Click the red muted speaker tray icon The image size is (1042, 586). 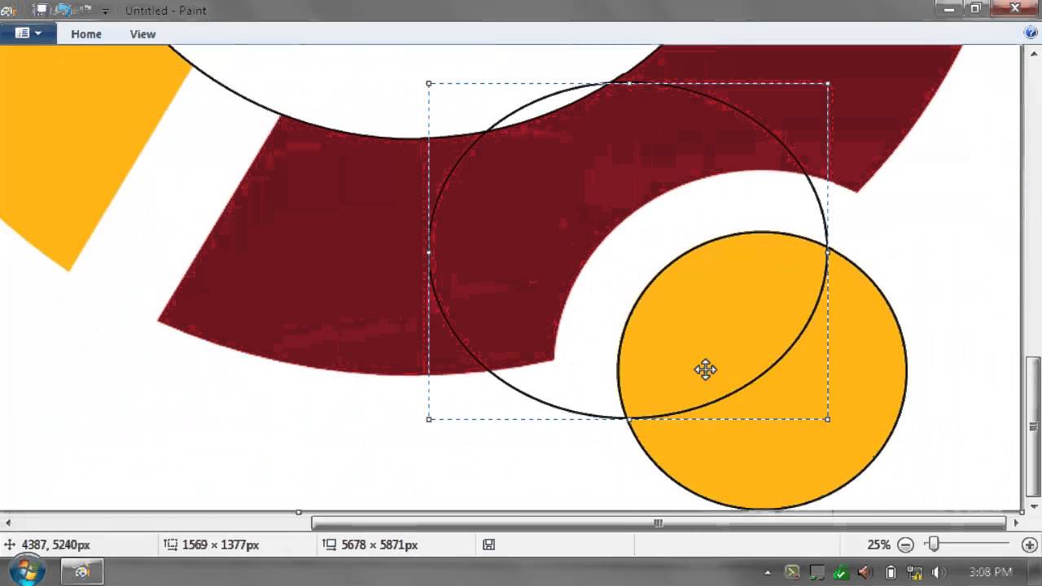865,572
